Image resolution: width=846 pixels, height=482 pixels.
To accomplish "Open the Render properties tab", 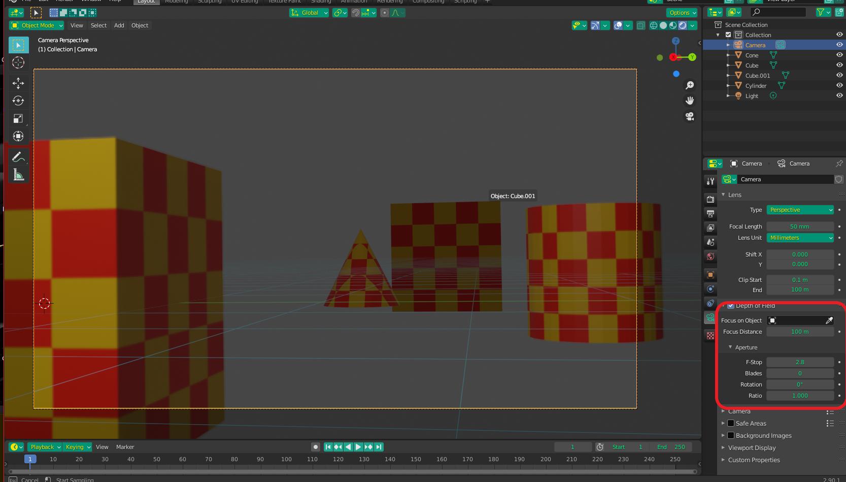I will click(x=710, y=199).
